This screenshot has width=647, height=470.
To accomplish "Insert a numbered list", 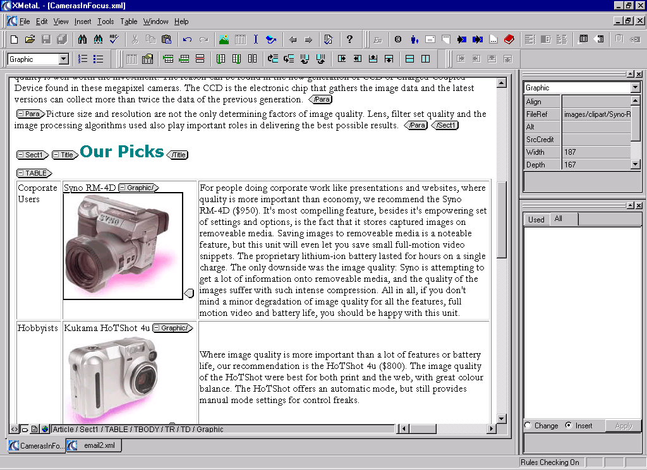I will tap(83, 59).
